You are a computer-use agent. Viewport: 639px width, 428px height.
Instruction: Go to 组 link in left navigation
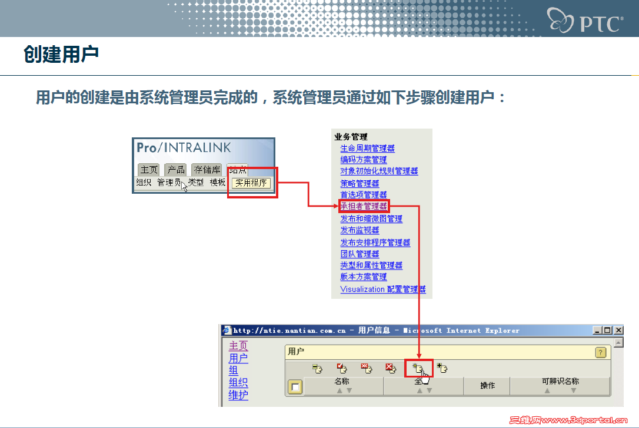click(233, 370)
